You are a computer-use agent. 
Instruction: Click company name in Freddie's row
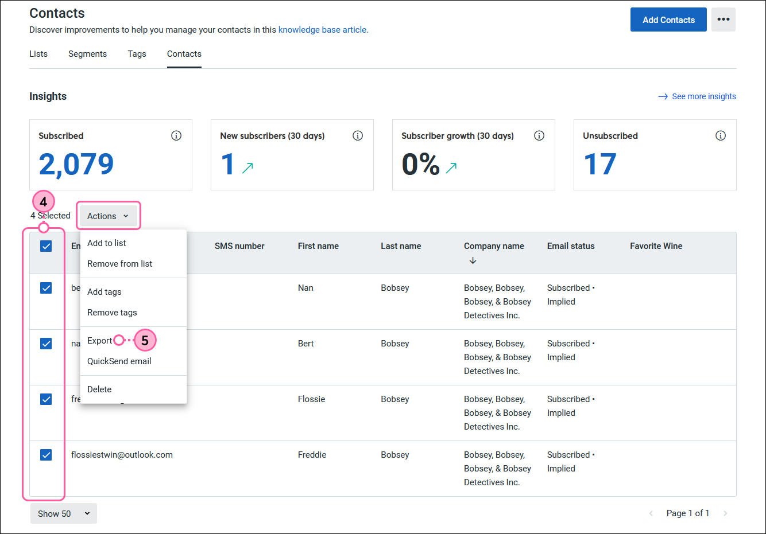(497, 469)
